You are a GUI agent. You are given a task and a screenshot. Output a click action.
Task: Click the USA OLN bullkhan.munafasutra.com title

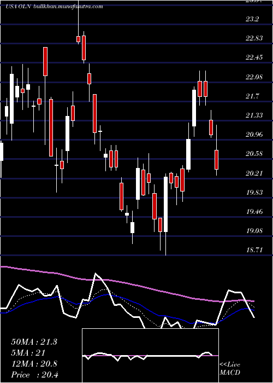(x=54, y=7)
